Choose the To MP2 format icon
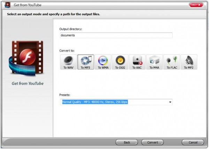Viewport: 209px width, 149px height. pyautogui.click(x=189, y=62)
